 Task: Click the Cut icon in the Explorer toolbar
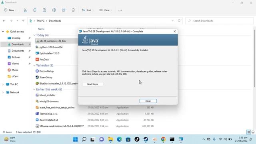(x=25, y=10)
